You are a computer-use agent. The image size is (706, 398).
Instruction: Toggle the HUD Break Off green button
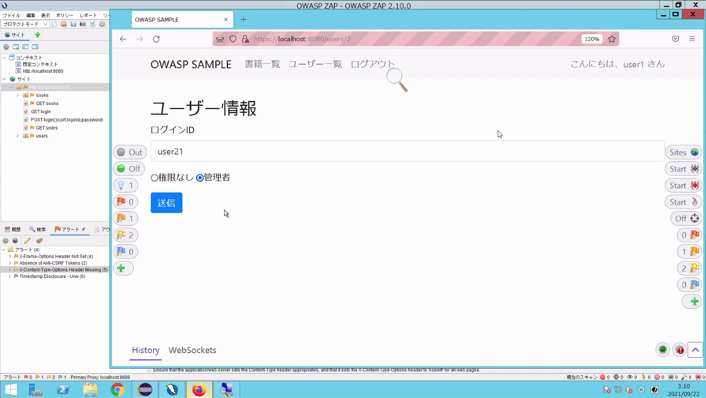[129, 169]
